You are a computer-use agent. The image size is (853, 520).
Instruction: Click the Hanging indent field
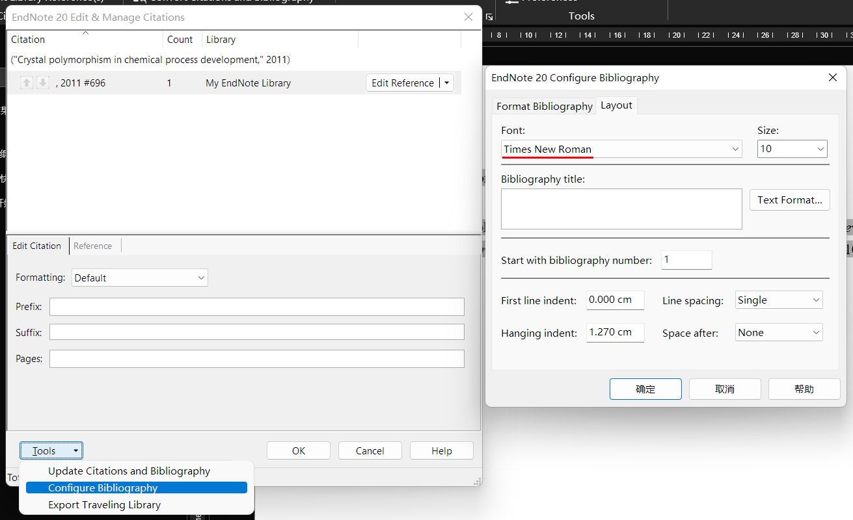pos(615,332)
